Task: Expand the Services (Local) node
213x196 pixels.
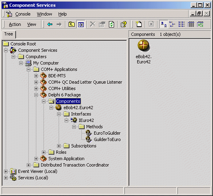Action: [6, 178]
